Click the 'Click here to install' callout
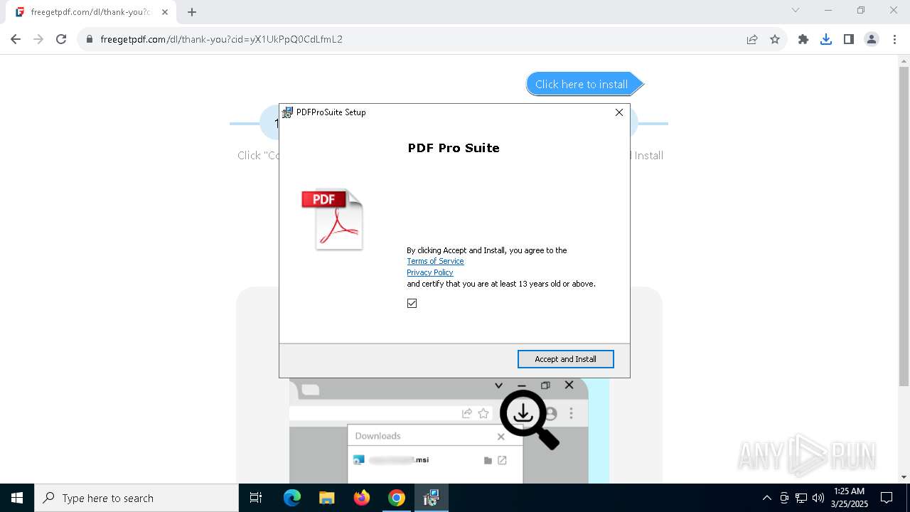The width and height of the screenshot is (910, 512). [x=584, y=84]
